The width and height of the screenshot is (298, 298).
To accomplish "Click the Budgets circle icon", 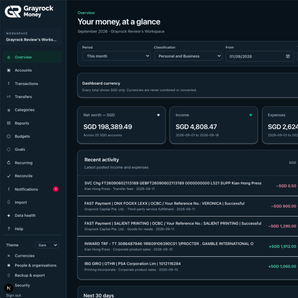I will point(8,136).
